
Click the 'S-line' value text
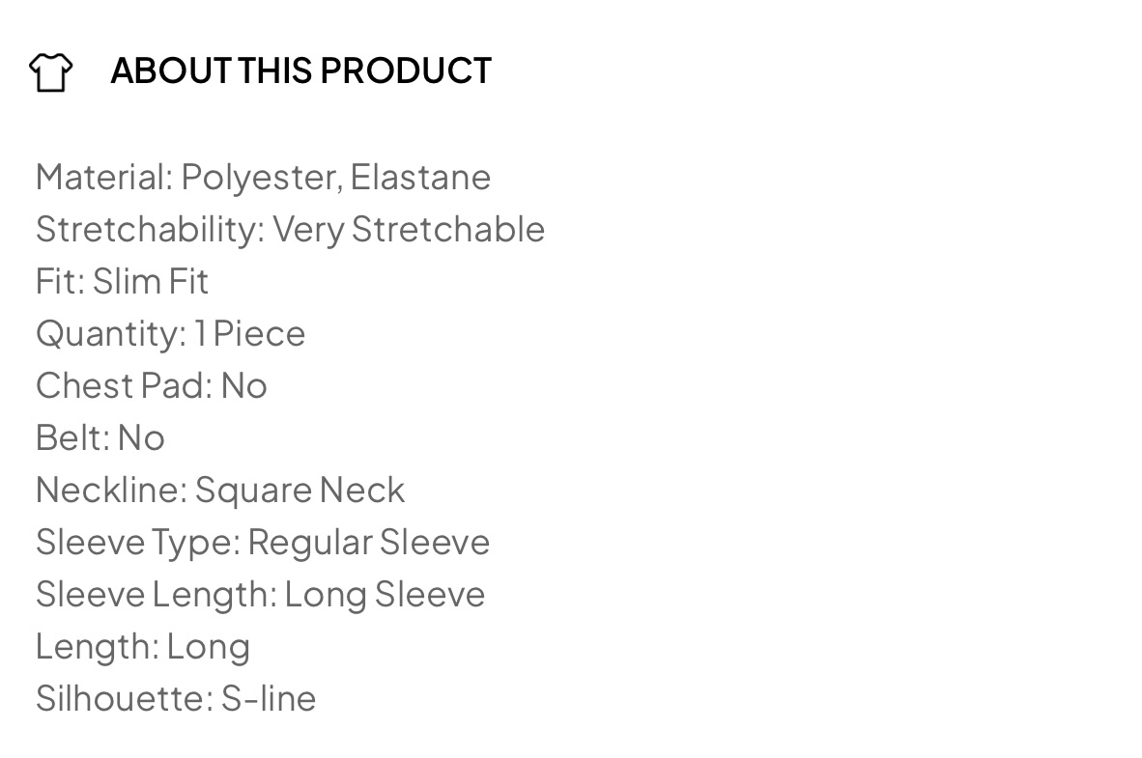(x=269, y=698)
